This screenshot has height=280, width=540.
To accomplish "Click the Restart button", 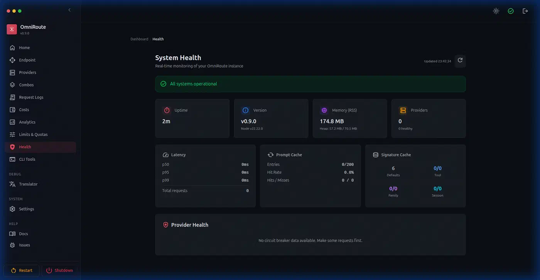I will click(22, 270).
